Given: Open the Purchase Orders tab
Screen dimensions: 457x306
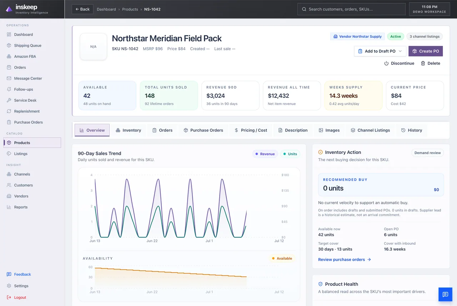Looking at the screenshot, I should 203,130.
